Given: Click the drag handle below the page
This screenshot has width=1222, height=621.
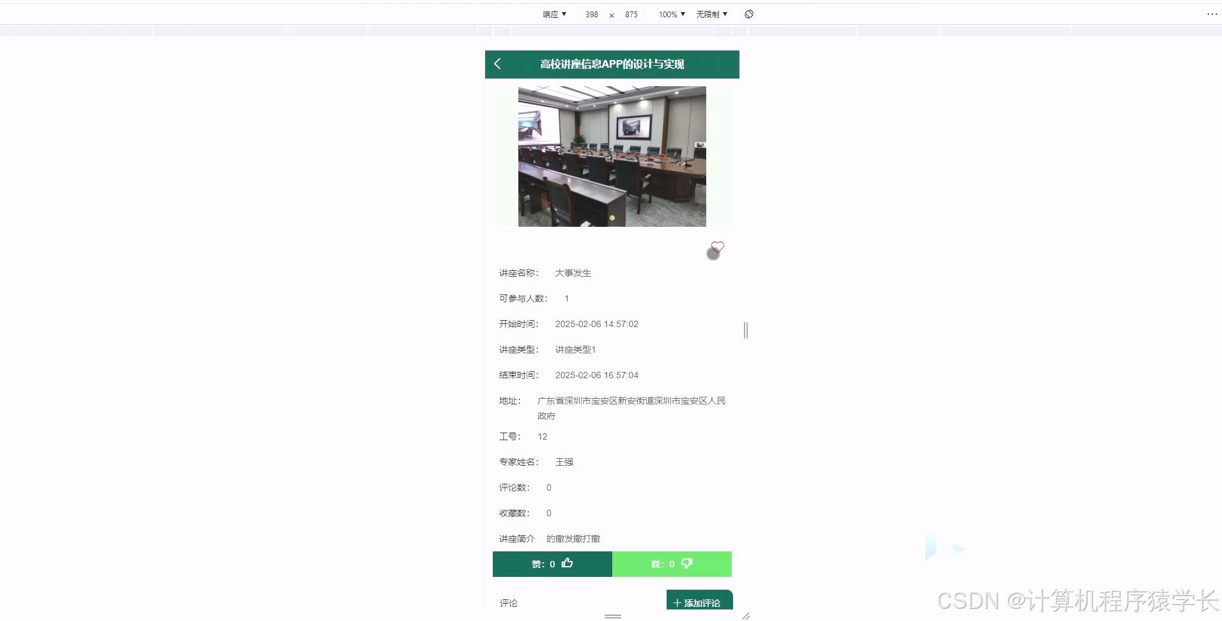Looking at the screenshot, I should click(612, 617).
